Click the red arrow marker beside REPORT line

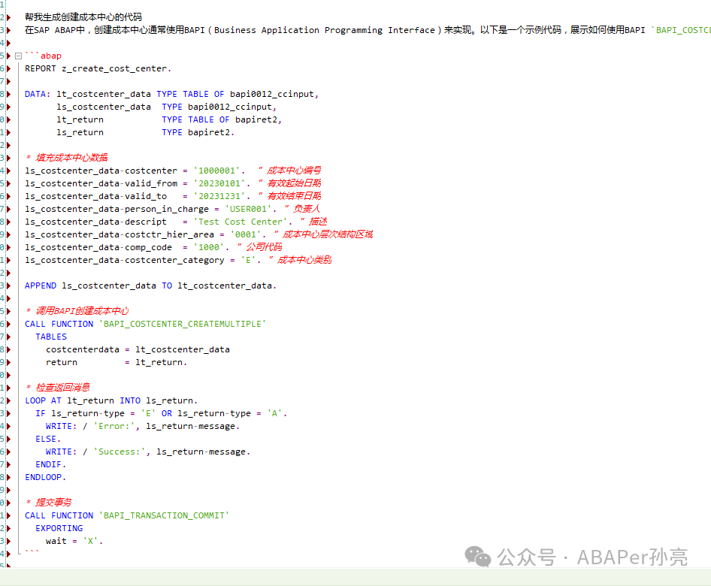point(8,69)
